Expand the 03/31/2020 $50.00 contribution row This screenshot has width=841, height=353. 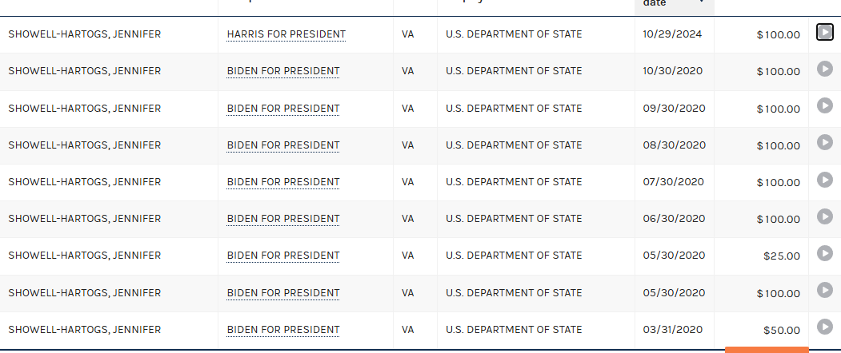pyautogui.click(x=824, y=327)
